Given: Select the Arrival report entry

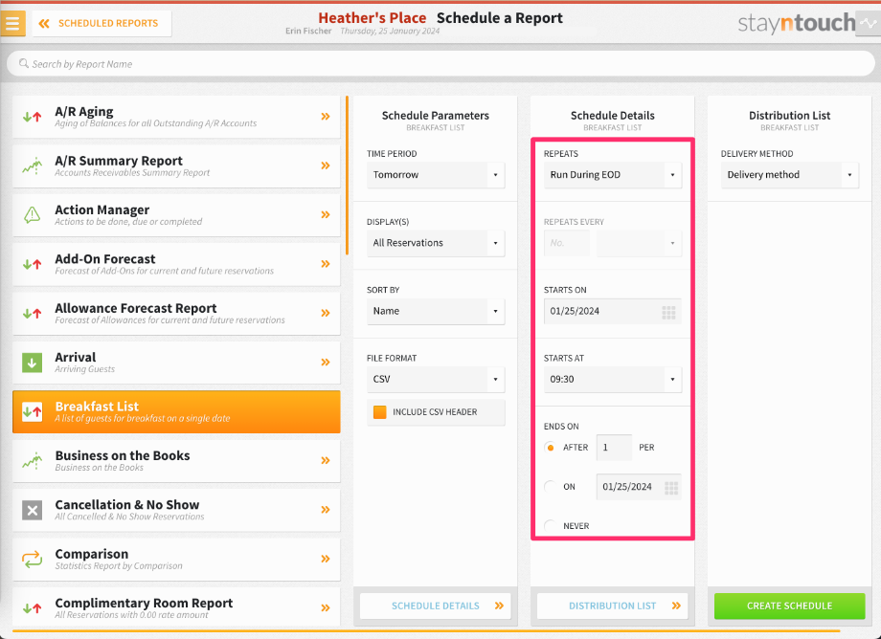Looking at the screenshot, I should coord(176,363).
